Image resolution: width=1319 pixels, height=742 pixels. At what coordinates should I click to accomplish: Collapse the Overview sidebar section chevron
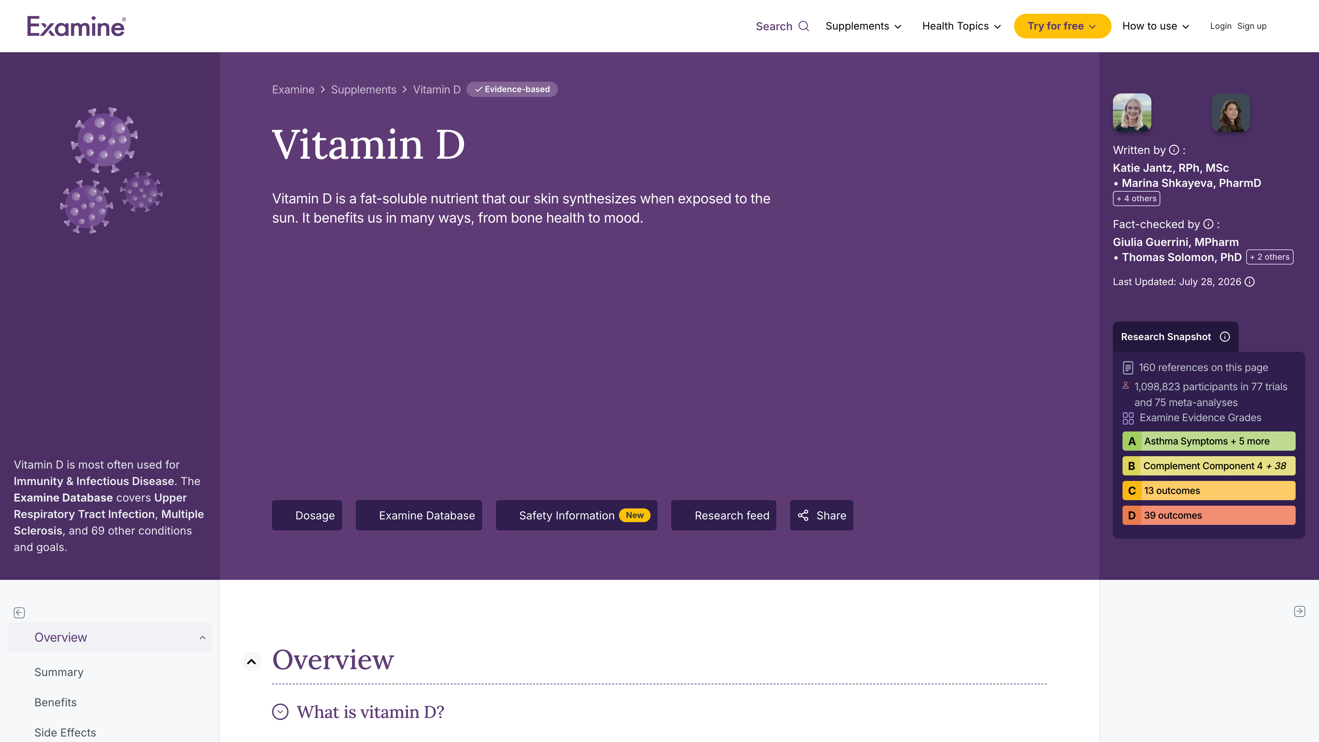pyautogui.click(x=203, y=638)
